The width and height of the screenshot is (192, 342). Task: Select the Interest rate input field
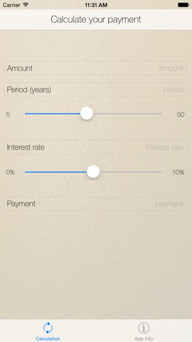point(95,147)
